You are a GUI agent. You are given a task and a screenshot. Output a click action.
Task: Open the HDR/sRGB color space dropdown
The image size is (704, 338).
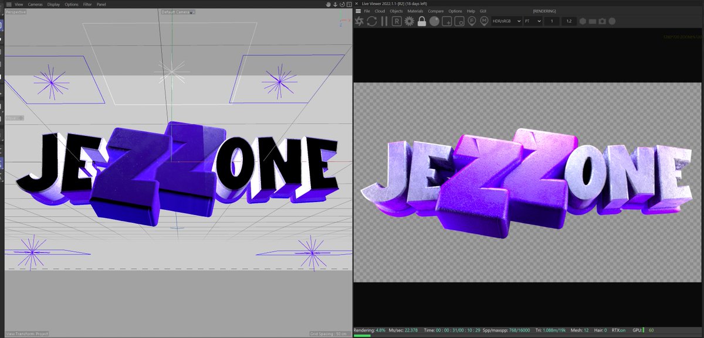[x=506, y=21]
